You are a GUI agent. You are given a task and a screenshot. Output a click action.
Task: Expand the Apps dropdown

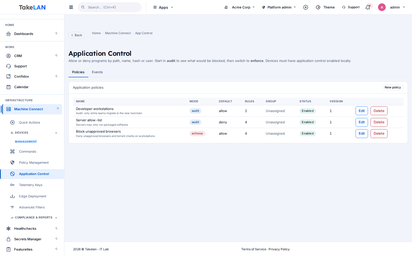tap(163, 7)
